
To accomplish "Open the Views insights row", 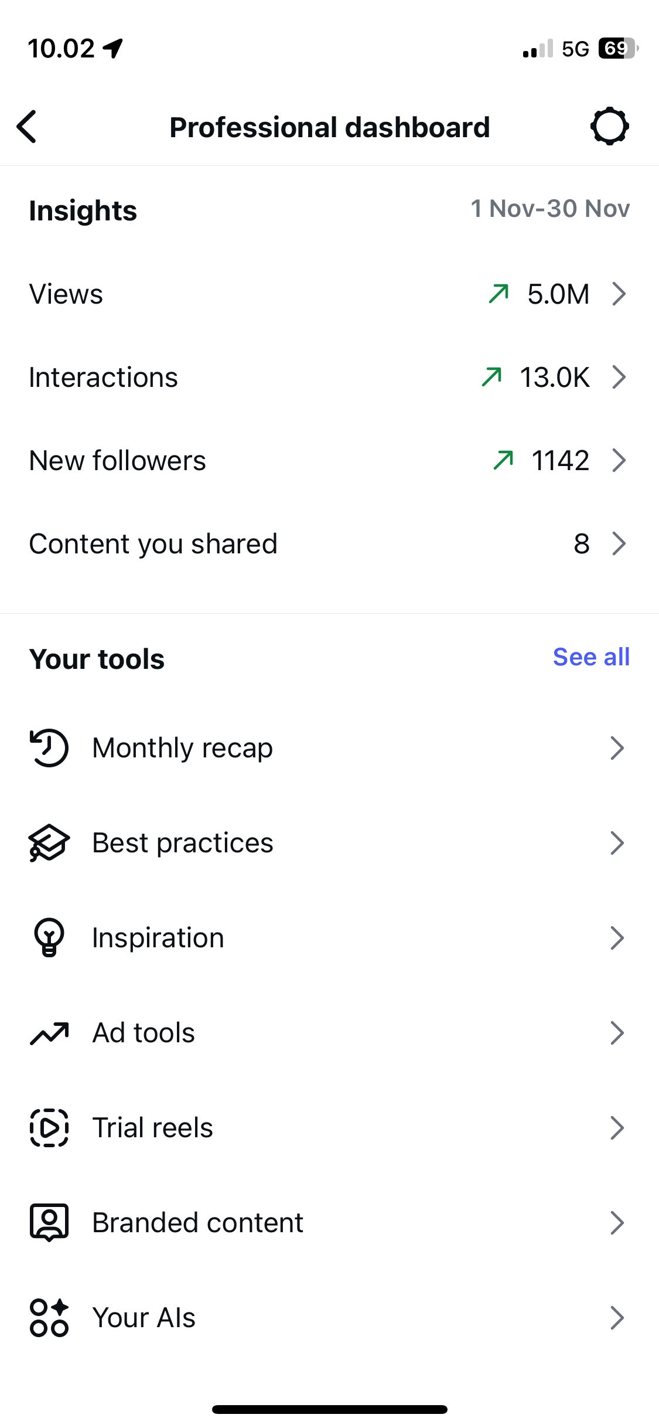I will point(66,294).
